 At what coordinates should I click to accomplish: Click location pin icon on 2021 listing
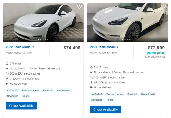coord(91,82)
